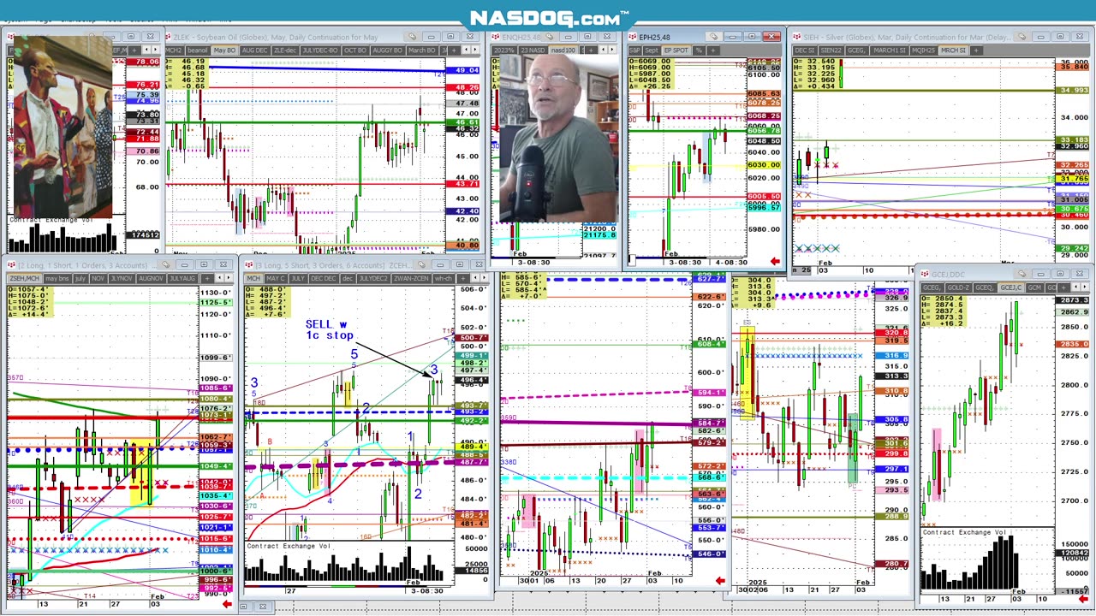Switch to the nasd100 tab
The image size is (1096, 616).
click(x=563, y=50)
